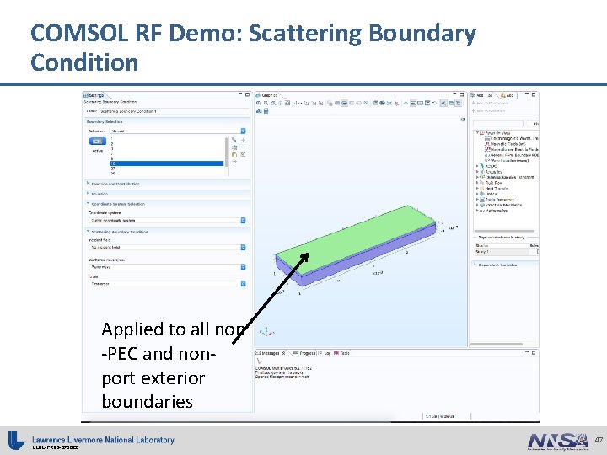
Task: Click plus Add to Selection icon
Action: pyautogui.click(x=243, y=140)
